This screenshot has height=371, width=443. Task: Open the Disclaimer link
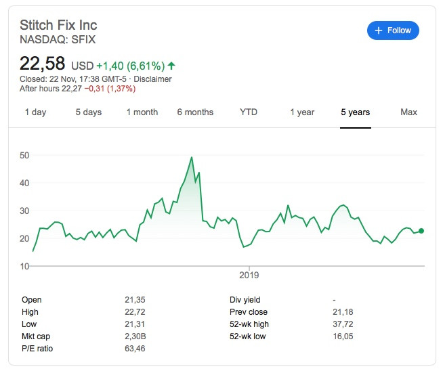click(152, 79)
